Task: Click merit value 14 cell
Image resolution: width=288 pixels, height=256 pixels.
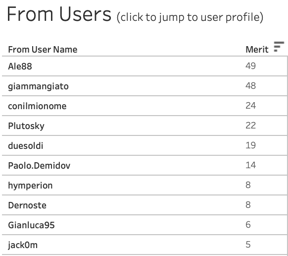Action: coord(250,165)
